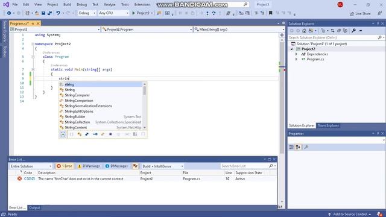Click the Open File folder icon
Screen dimensions: 386x217
tap(37, 13)
